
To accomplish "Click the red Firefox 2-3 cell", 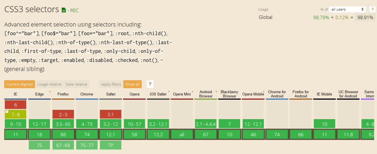I will click(63, 114).
